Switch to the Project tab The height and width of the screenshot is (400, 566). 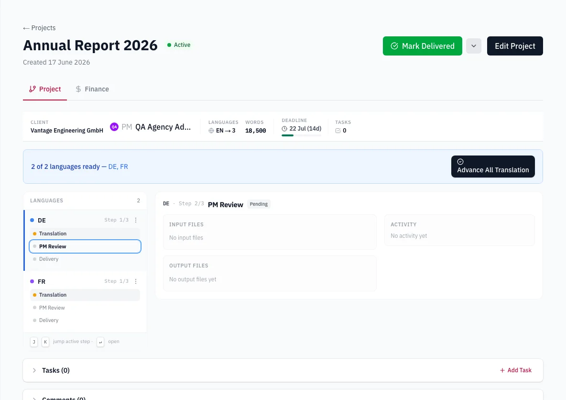pos(45,89)
